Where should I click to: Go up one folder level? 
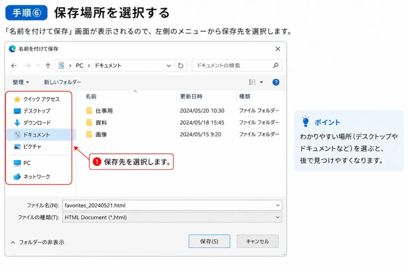48,66
